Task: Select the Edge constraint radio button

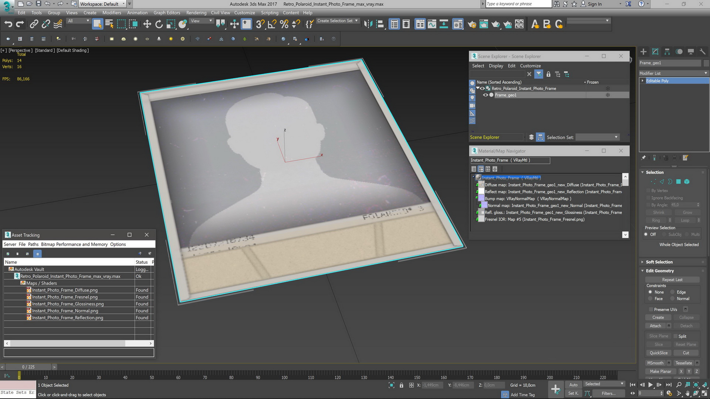Action: pos(672,292)
